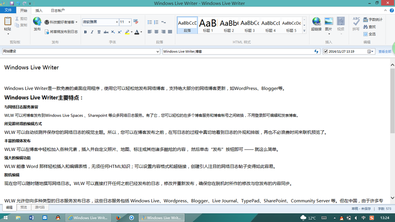Justify the paragraph text
Viewport: 395px width, 222px height.
pos(170,32)
